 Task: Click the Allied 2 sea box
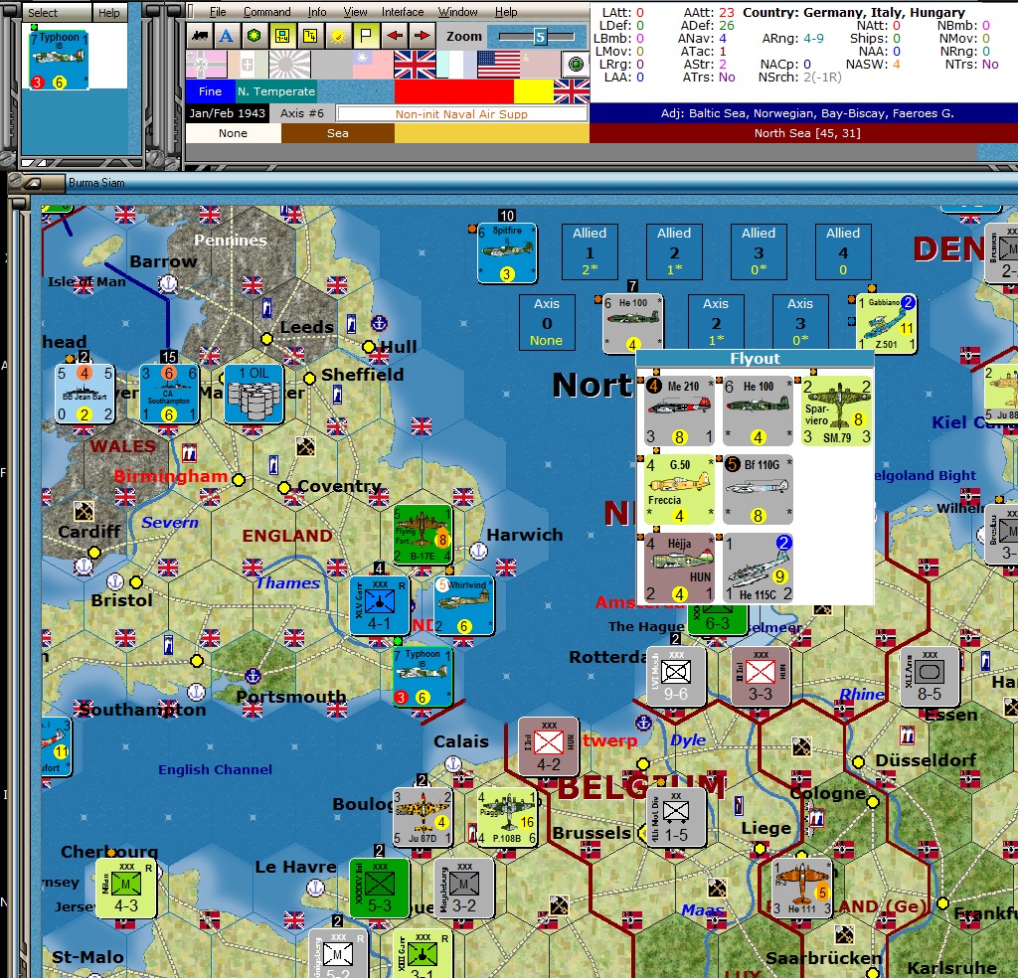click(674, 251)
